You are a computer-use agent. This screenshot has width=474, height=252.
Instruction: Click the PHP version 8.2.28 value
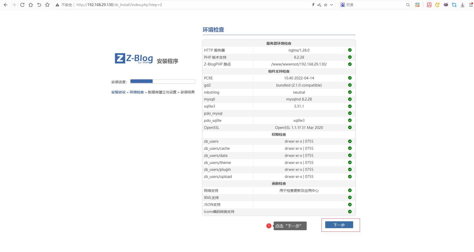coord(299,57)
